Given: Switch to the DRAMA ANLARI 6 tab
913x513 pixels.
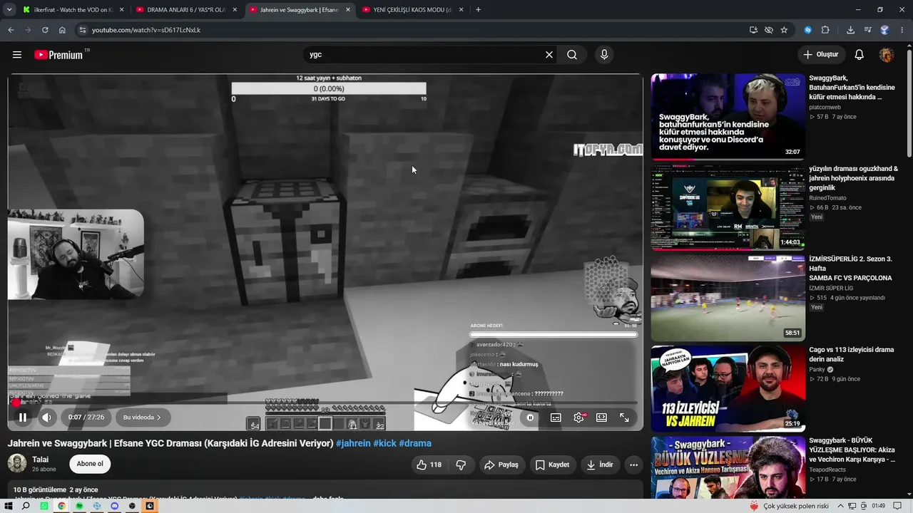Looking at the screenshot, I should point(187,10).
